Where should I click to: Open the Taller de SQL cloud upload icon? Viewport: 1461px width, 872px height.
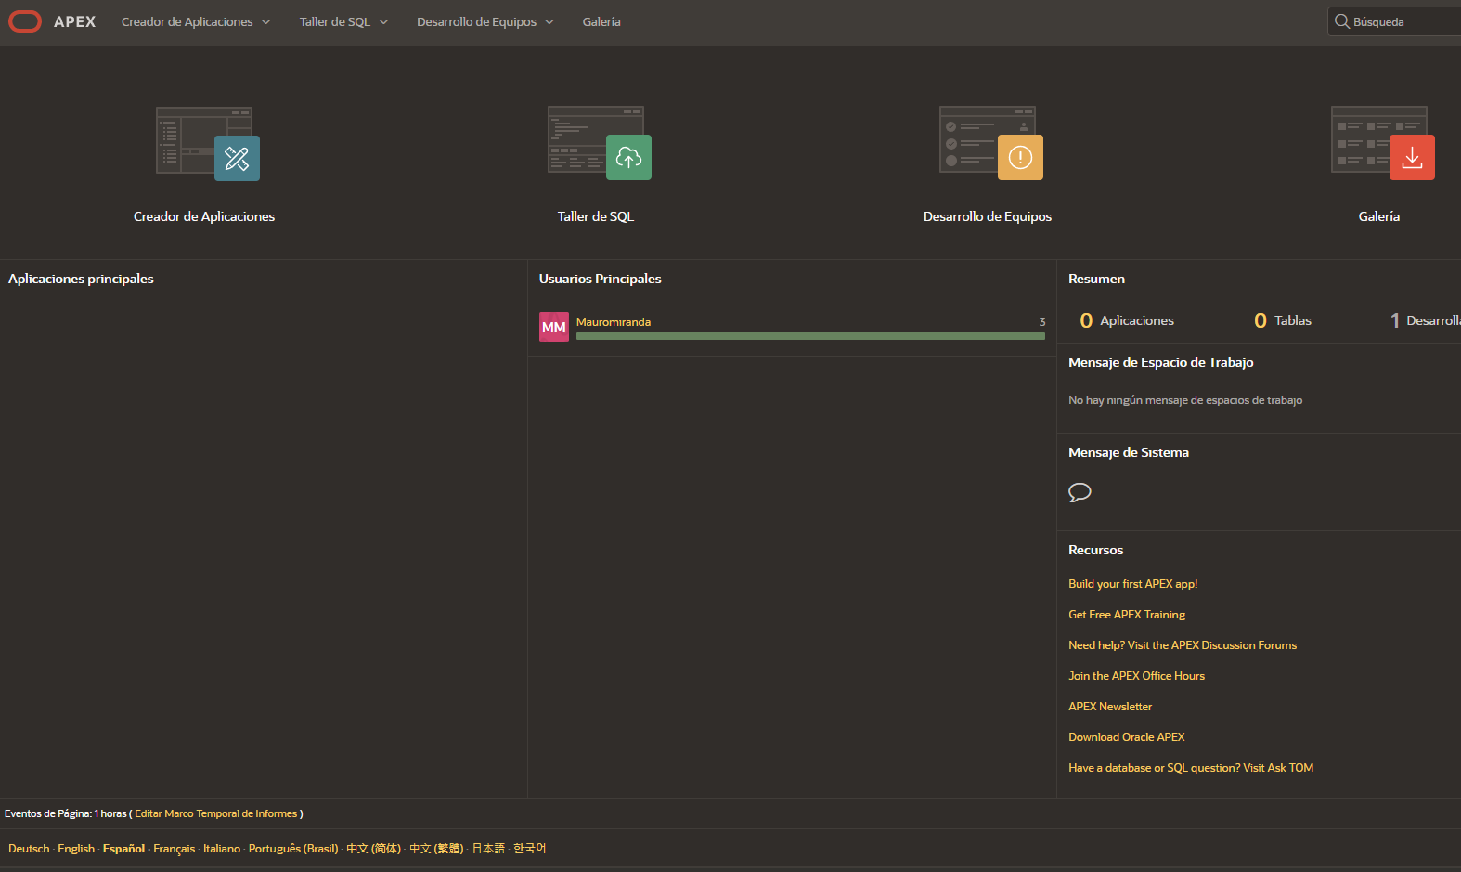628,158
